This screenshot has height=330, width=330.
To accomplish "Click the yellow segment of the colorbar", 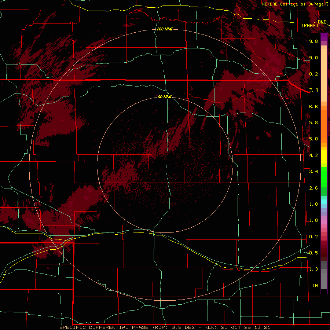I will point(324,157).
